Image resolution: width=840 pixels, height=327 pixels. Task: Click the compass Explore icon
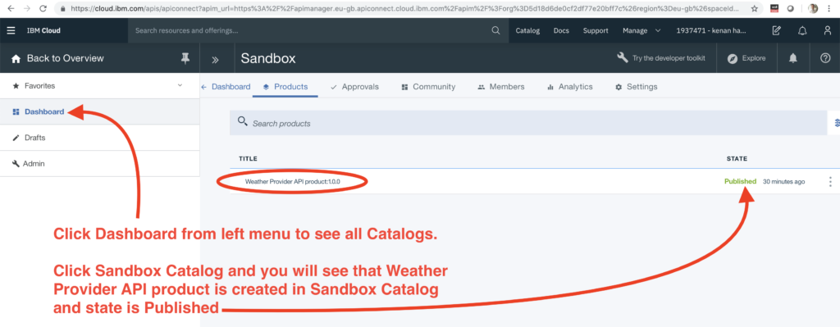[x=733, y=59]
